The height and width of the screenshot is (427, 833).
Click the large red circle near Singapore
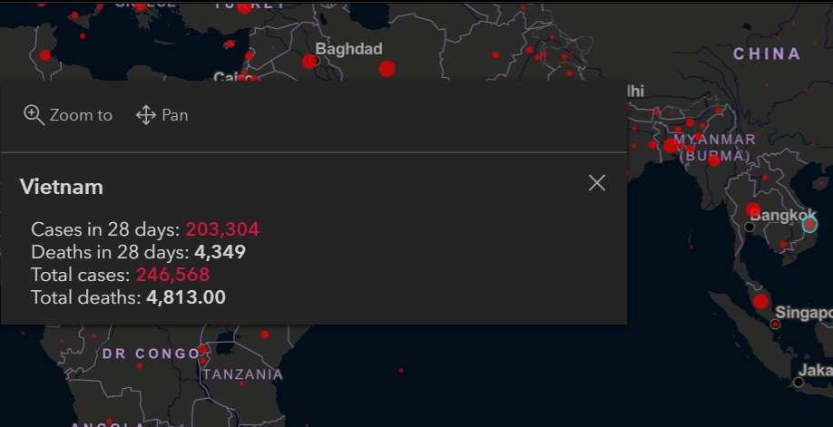click(760, 302)
